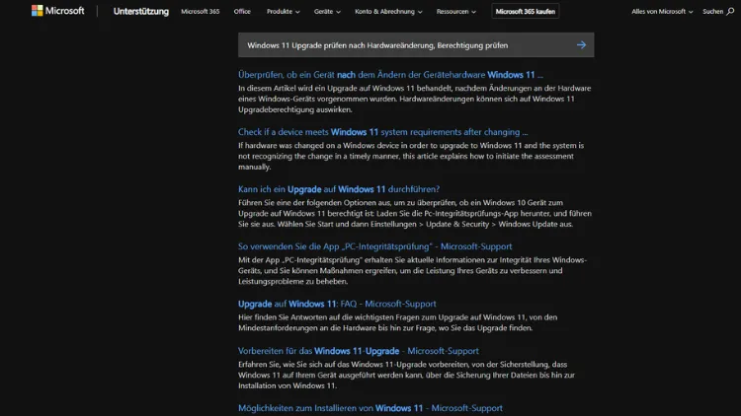
Task: Open 'Kann ich ein Upgrade auf Windows 11 durchführen?'
Action: point(339,189)
